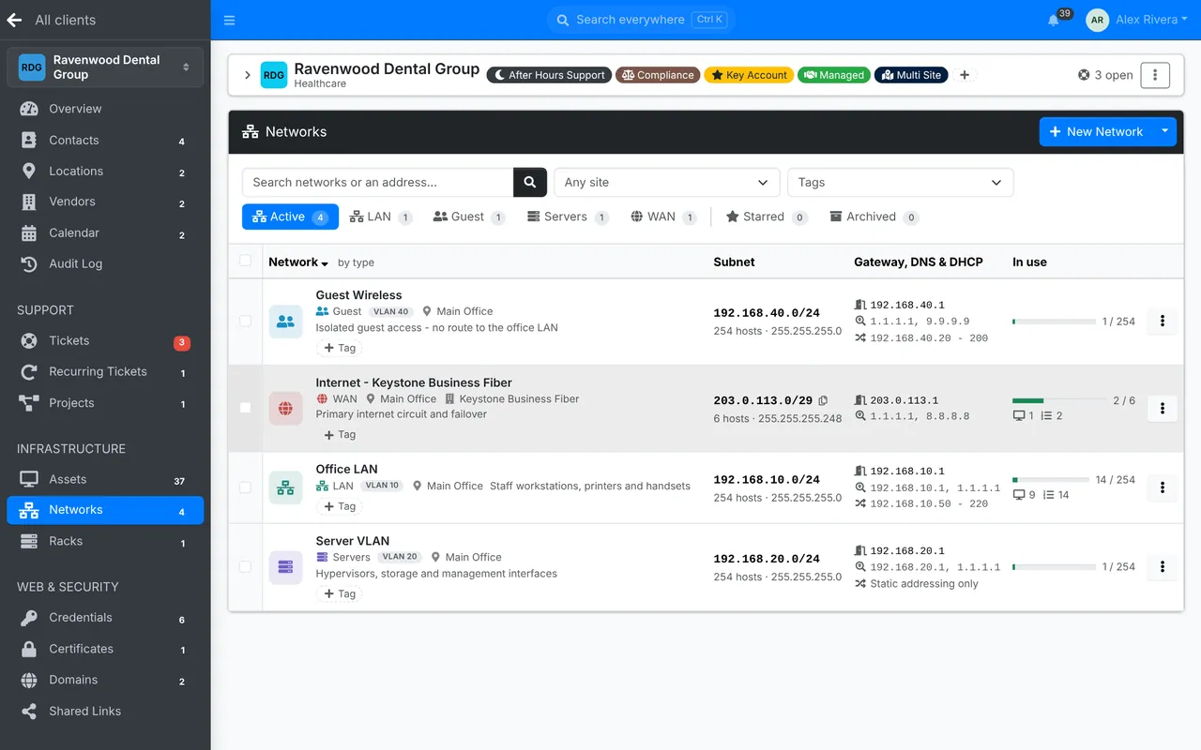The width and height of the screenshot is (1201, 750).
Task: Check the Guest Wireless row checkbox
Action: 245,321
